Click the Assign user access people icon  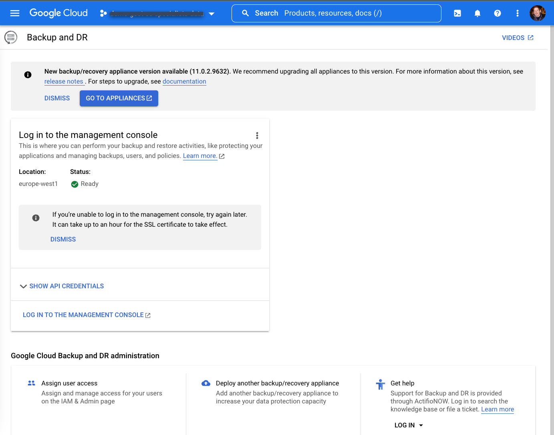point(31,383)
